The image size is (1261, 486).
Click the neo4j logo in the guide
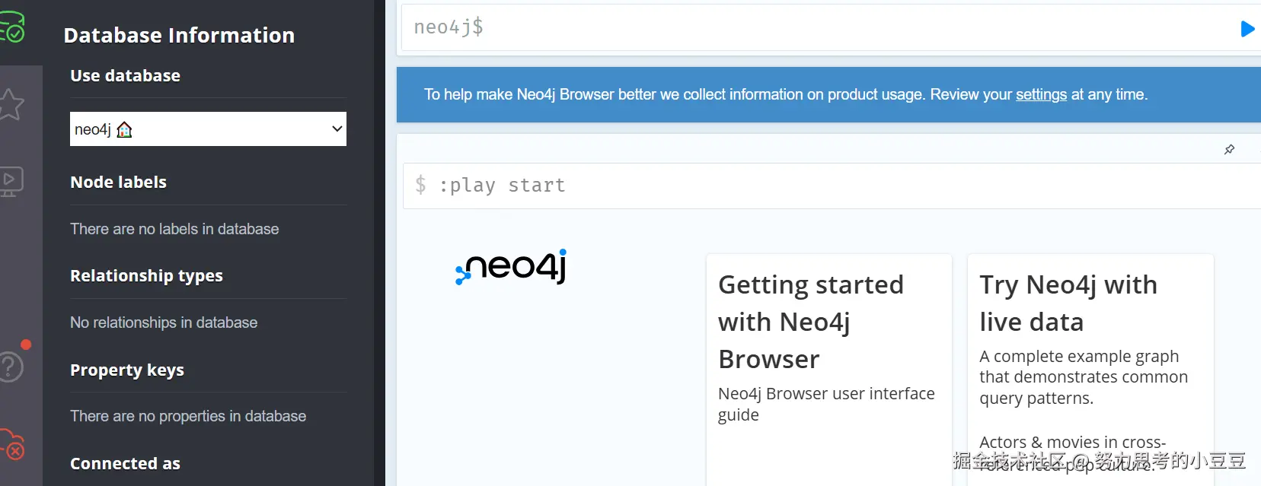511,266
